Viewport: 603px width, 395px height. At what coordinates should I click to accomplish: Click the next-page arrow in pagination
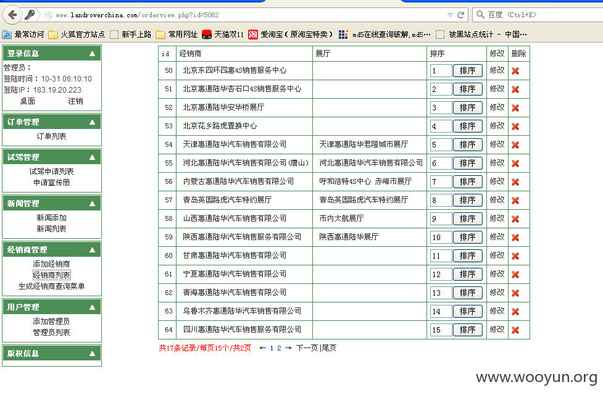coord(288,348)
